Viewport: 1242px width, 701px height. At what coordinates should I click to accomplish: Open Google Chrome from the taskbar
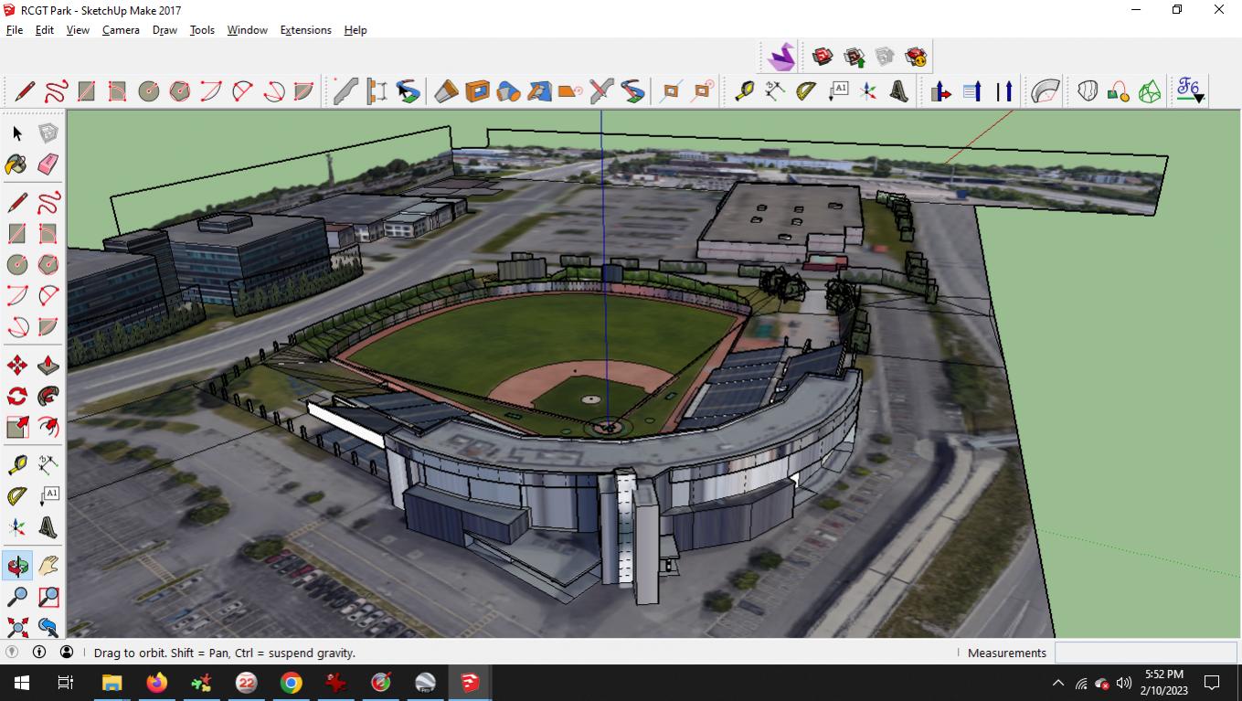click(x=291, y=683)
